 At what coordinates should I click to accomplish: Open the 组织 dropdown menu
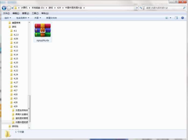point(8,18)
